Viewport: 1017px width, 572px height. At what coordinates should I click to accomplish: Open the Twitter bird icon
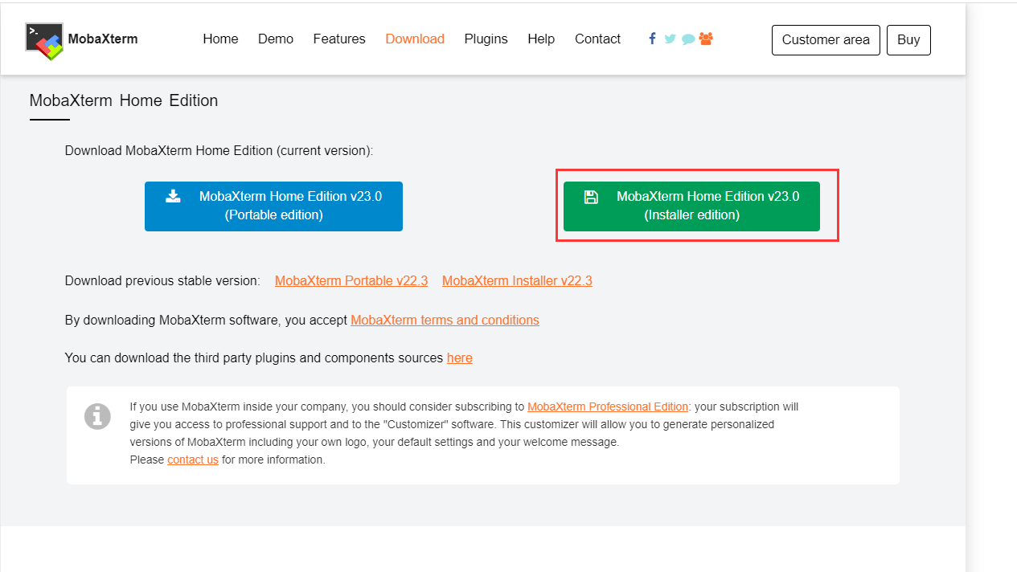(670, 39)
